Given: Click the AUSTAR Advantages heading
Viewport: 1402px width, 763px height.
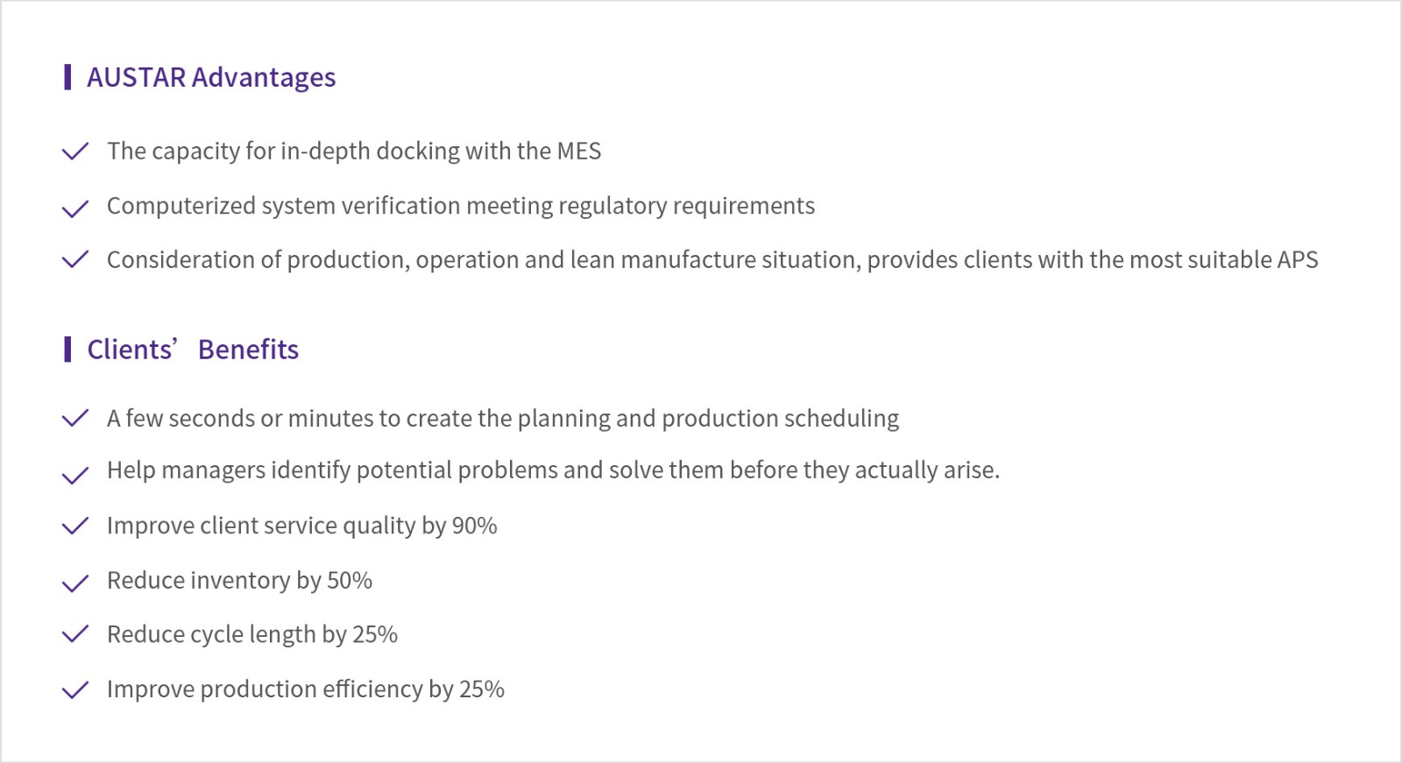Looking at the screenshot, I should [210, 77].
